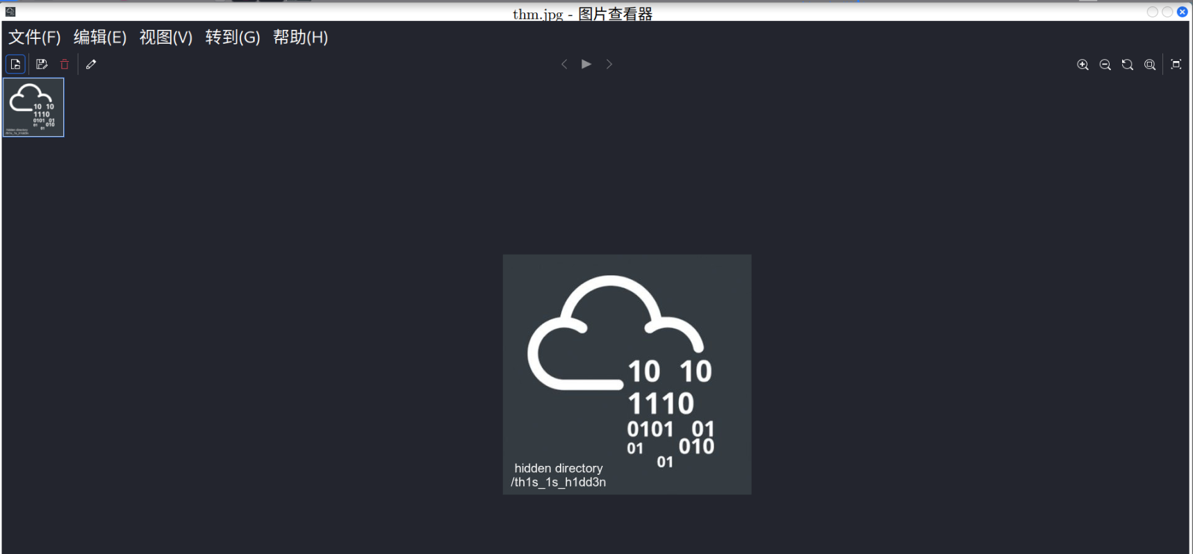Fit image to window zoom icon

click(x=1150, y=65)
